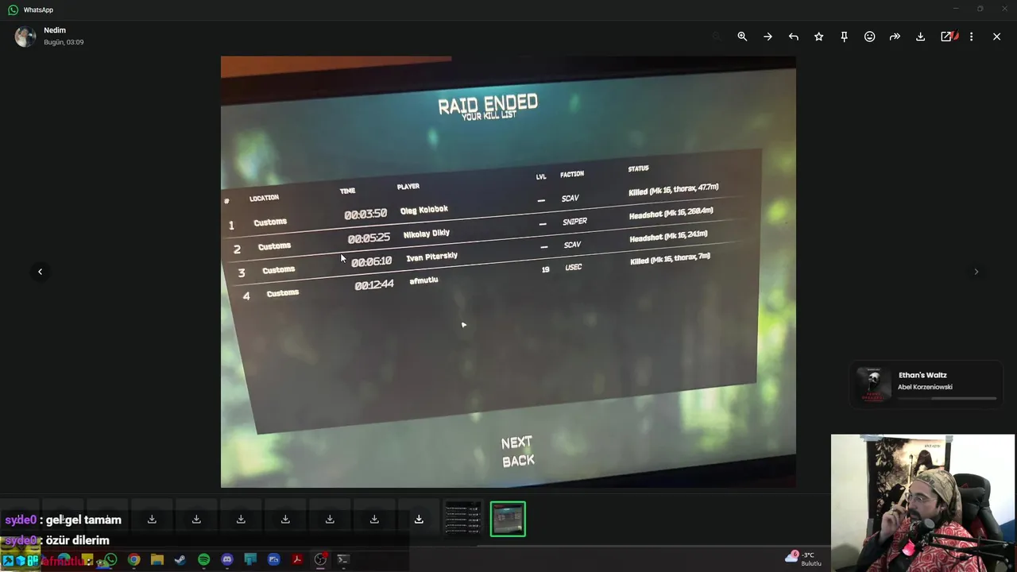Click player name Nikolay Dikiy
The image size is (1017, 572).
click(427, 234)
